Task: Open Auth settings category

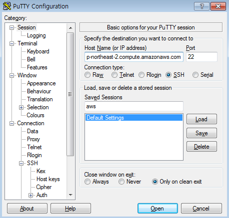Action: click(x=41, y=195)
